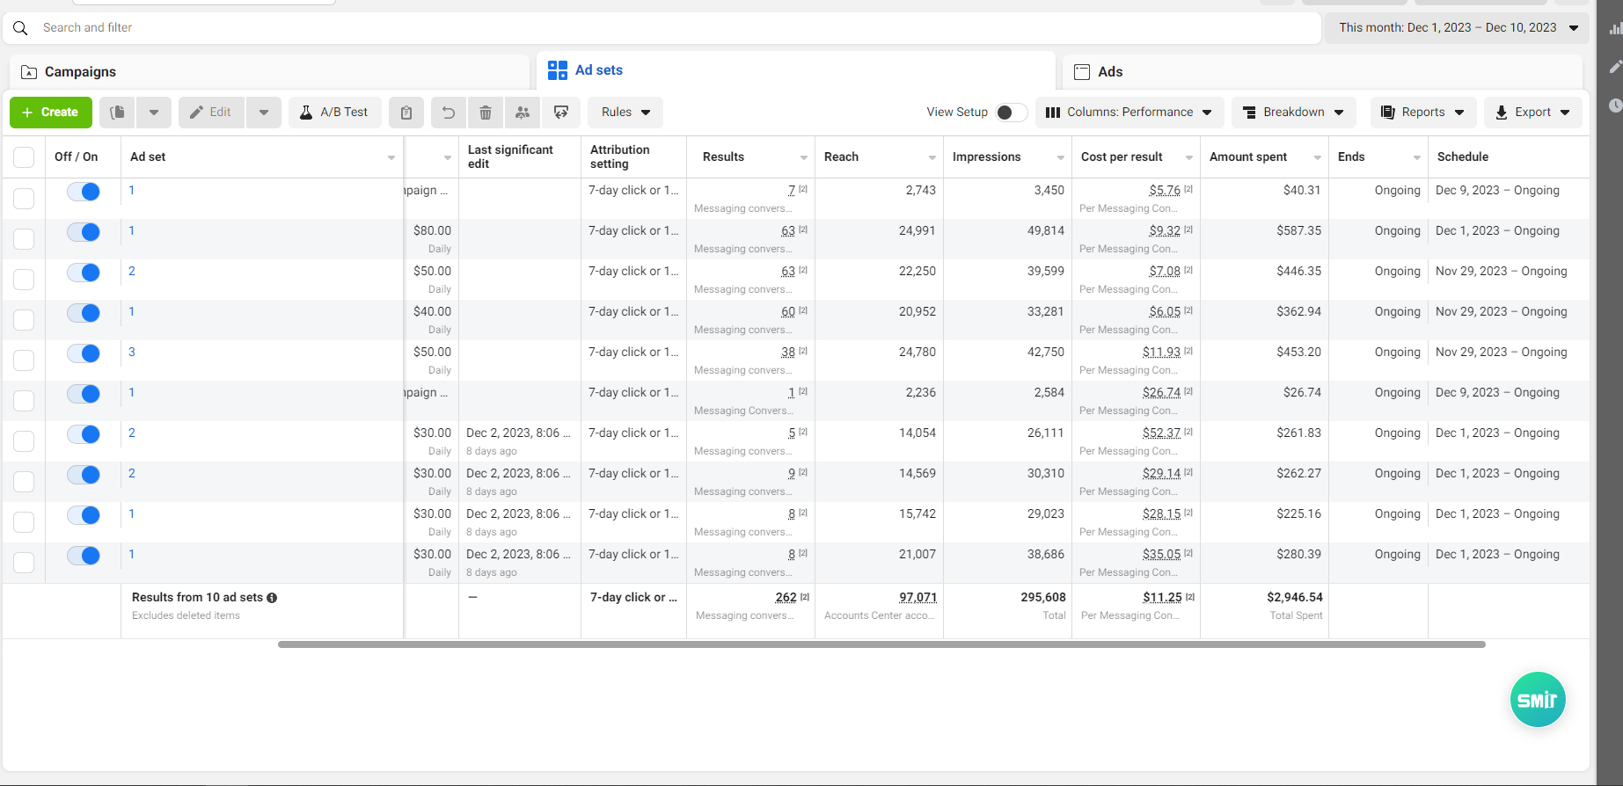
Task: Click the preview share icon beside Rules
Action: point(561,113)
